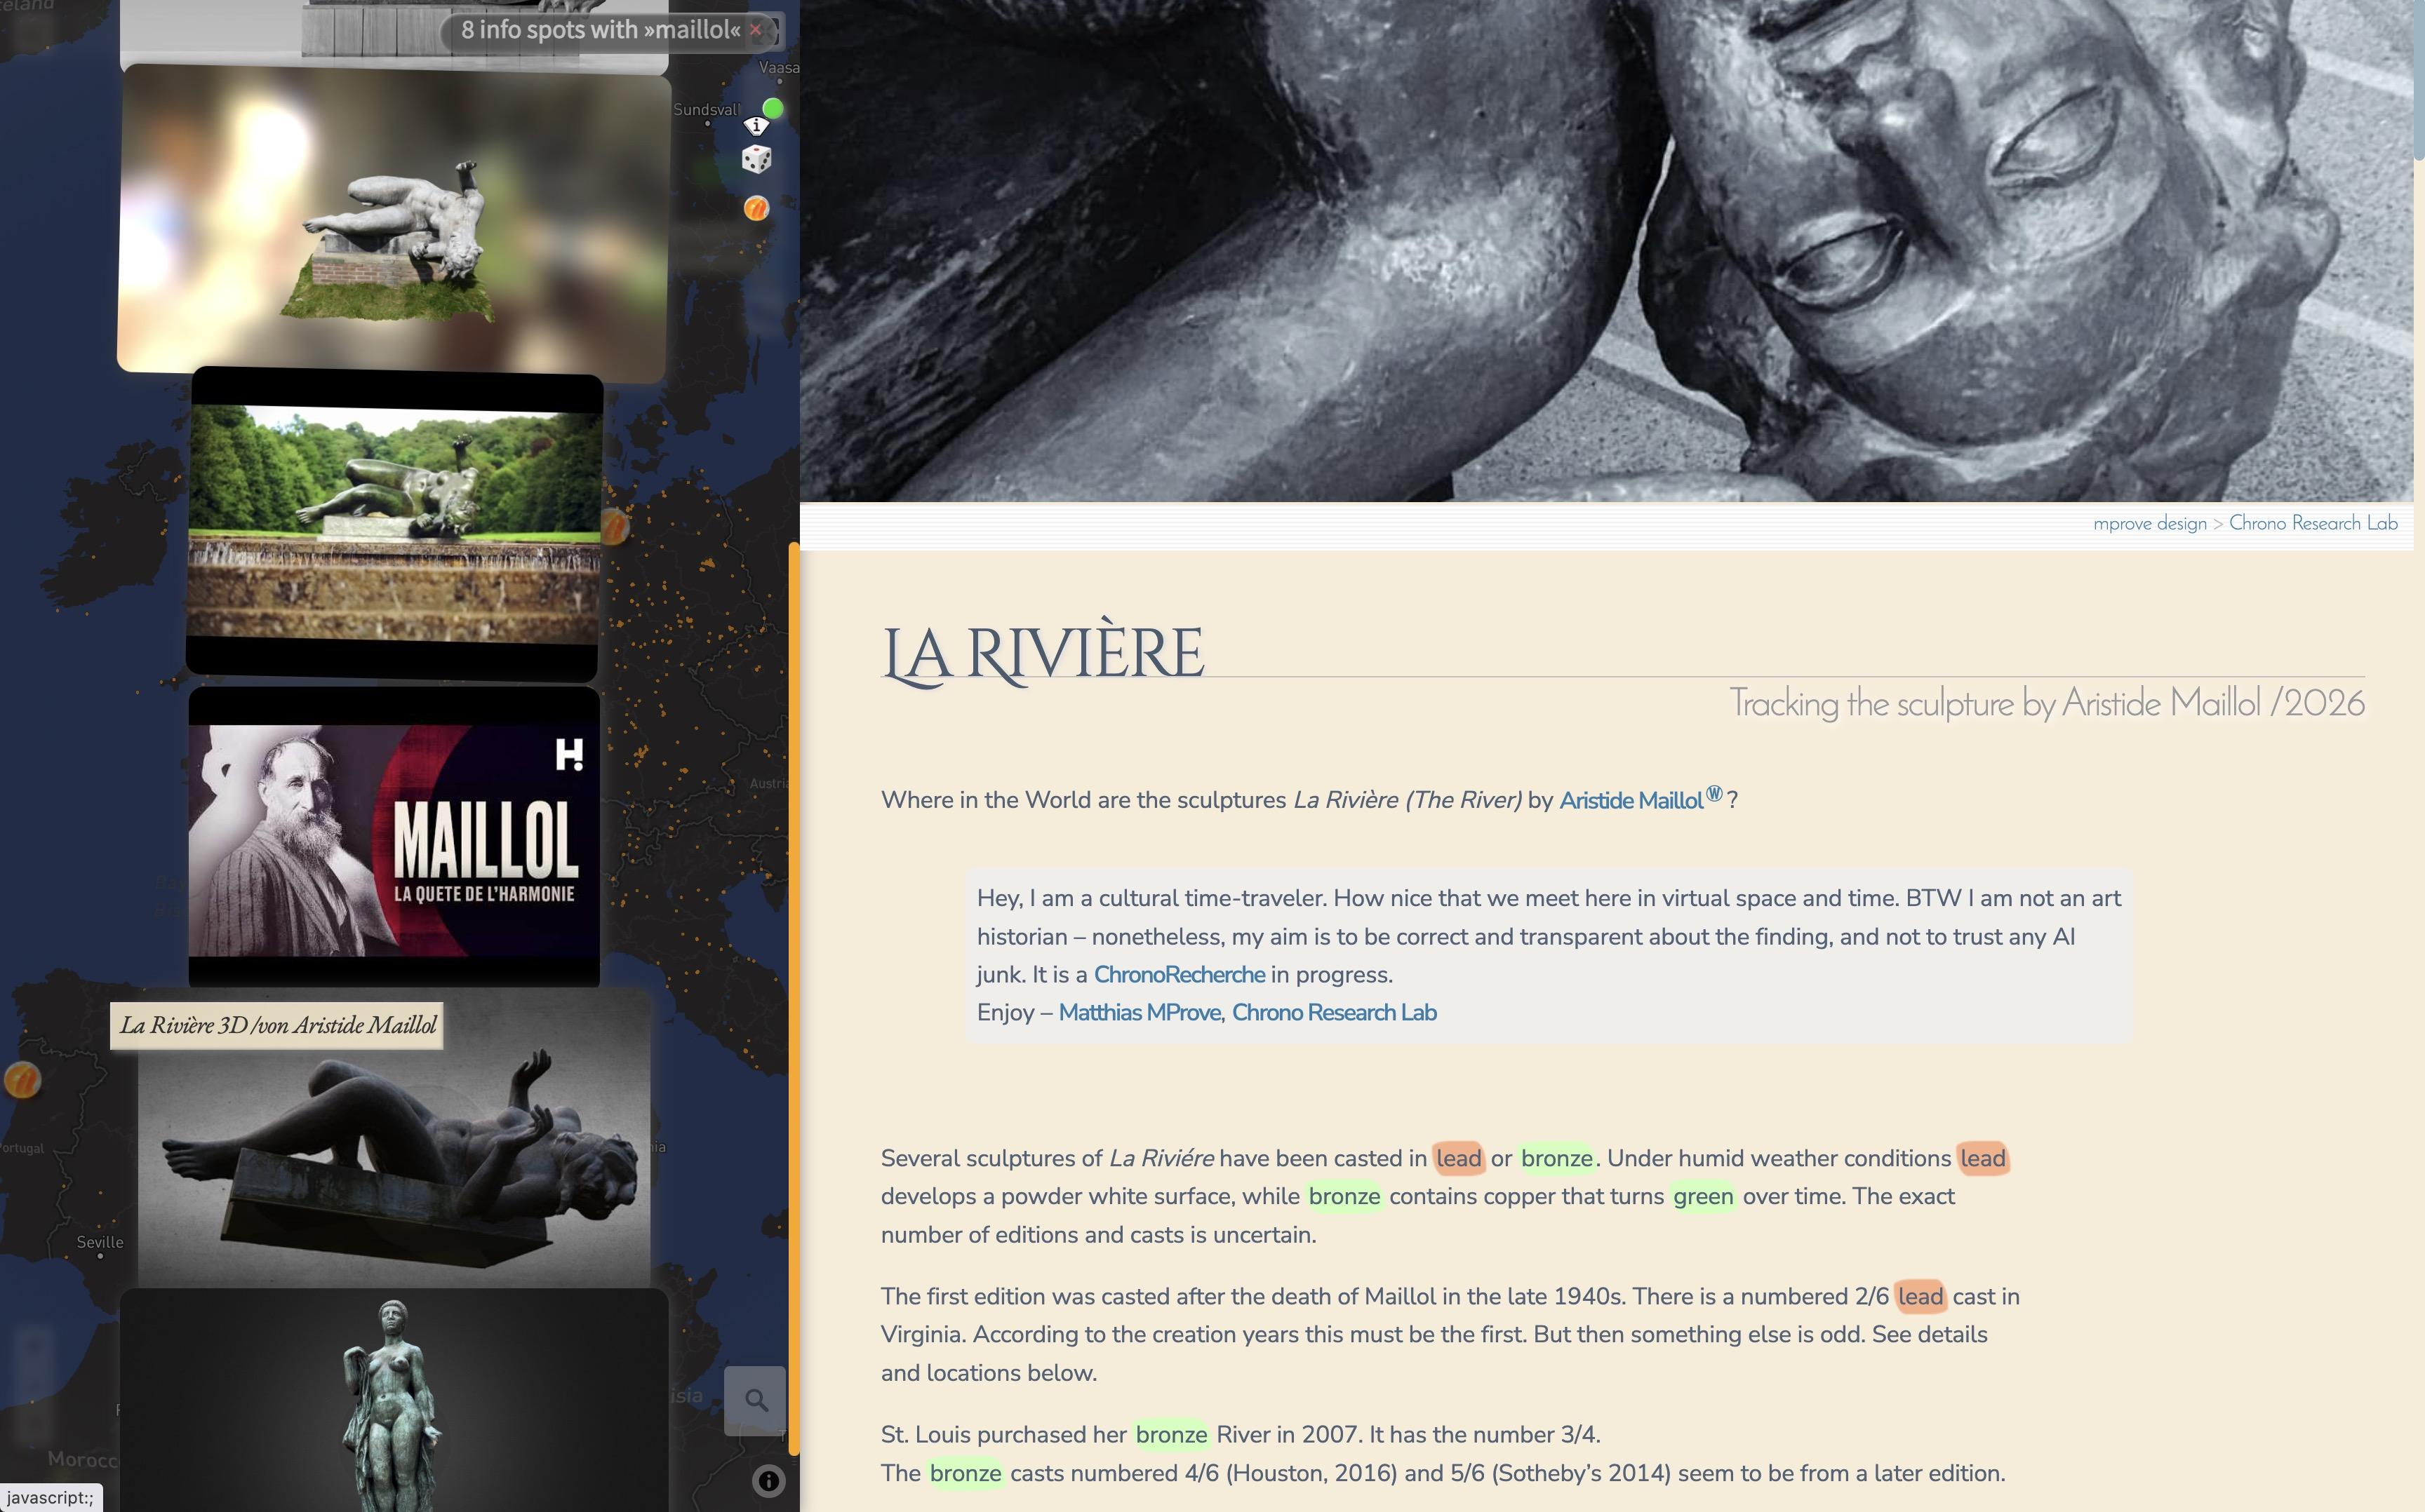Click the black-and-white sculpture face hero image
Image resolution: width=2425 pixels, height=1512 pixels.
1607,250
